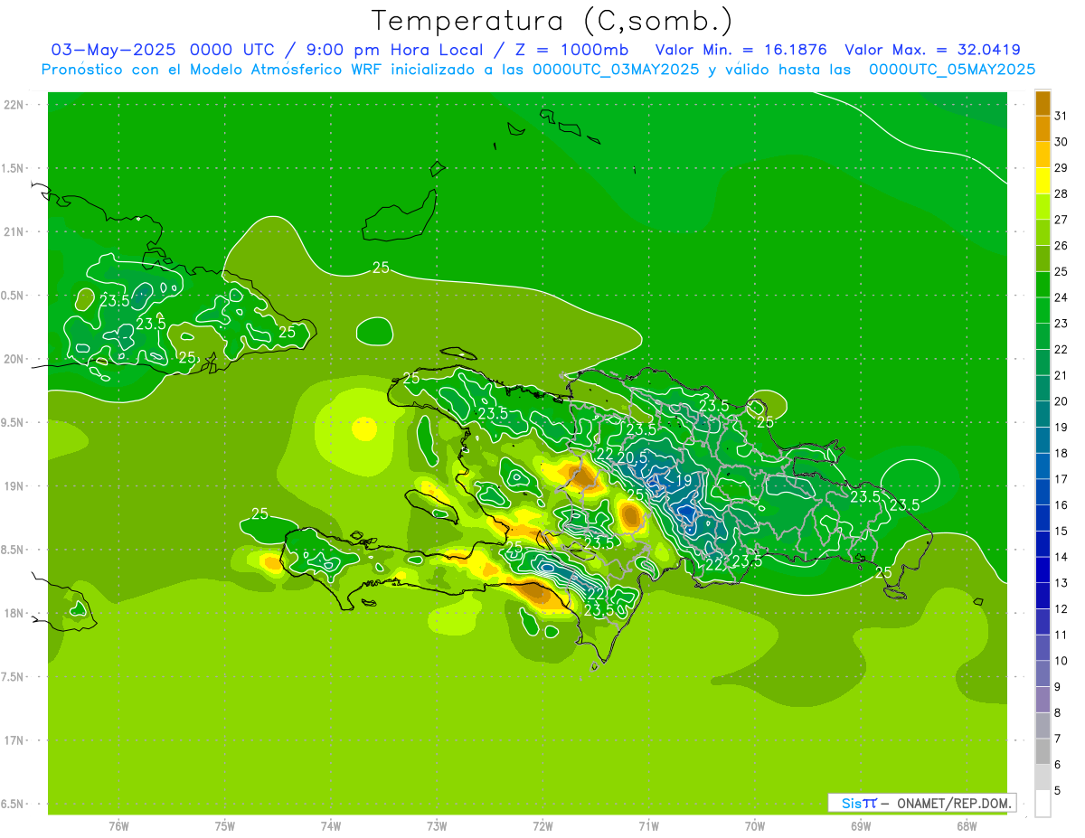The width and height of the screenshot is (1085, 838).
Task: Click the "21N" latitude axis label
Action: [15, 231]
